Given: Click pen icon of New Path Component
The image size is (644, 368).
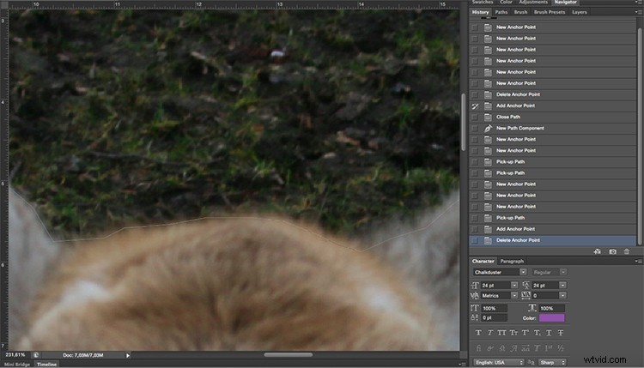Looking at the screenshot, I should point(488,129).
